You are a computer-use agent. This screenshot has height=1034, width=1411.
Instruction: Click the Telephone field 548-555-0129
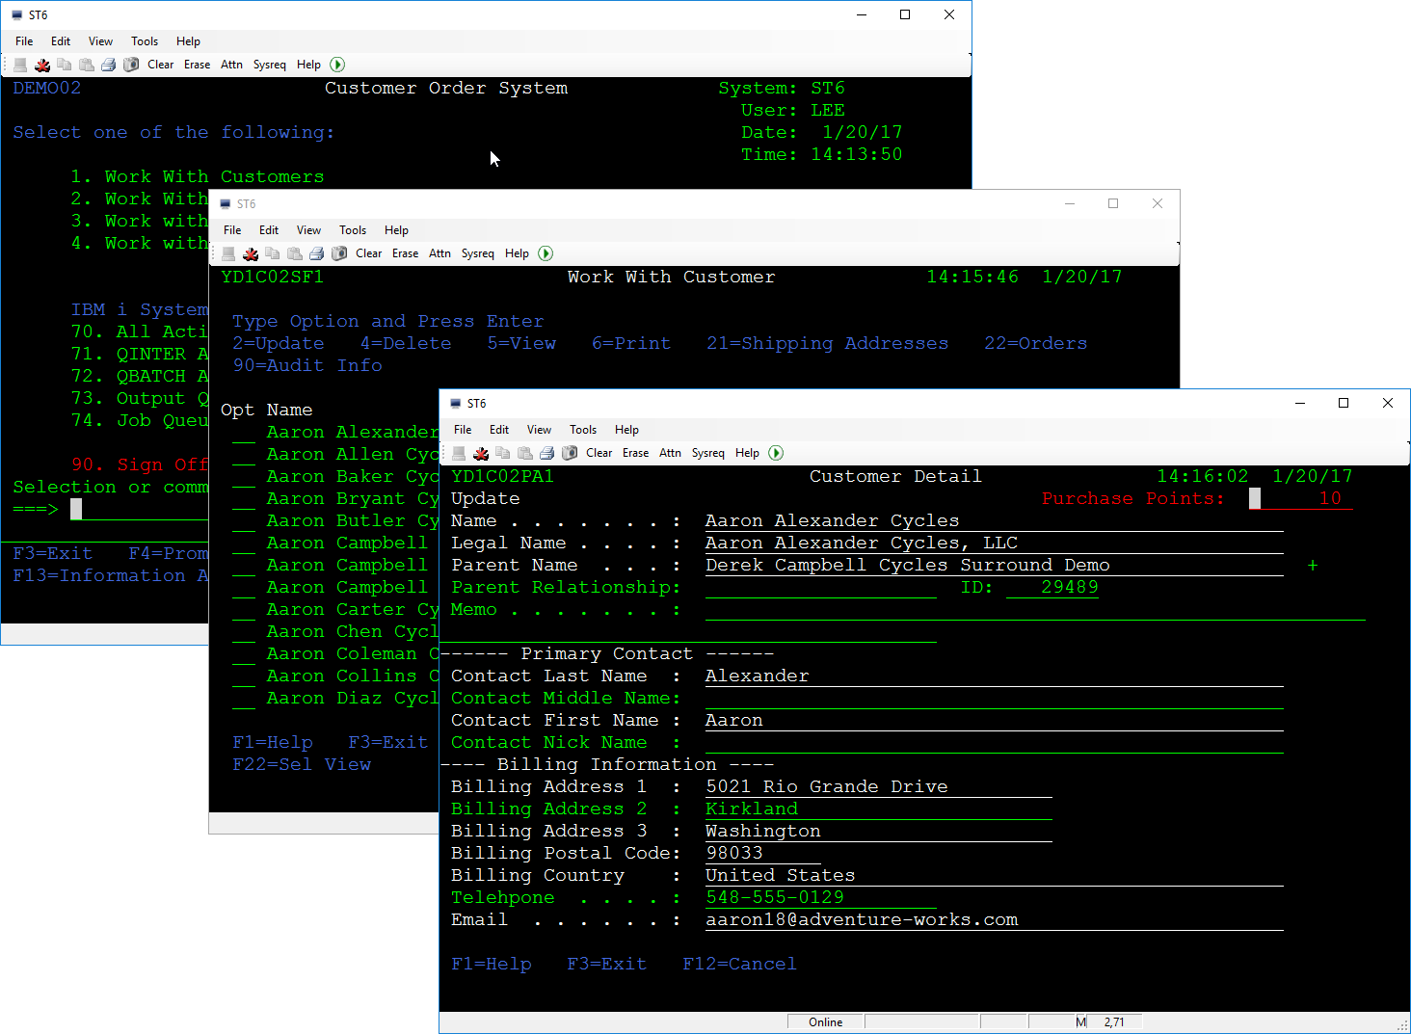click(x=820, y=898)
